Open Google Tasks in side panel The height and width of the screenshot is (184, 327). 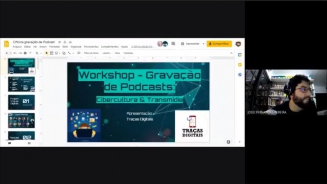(239, 74)
